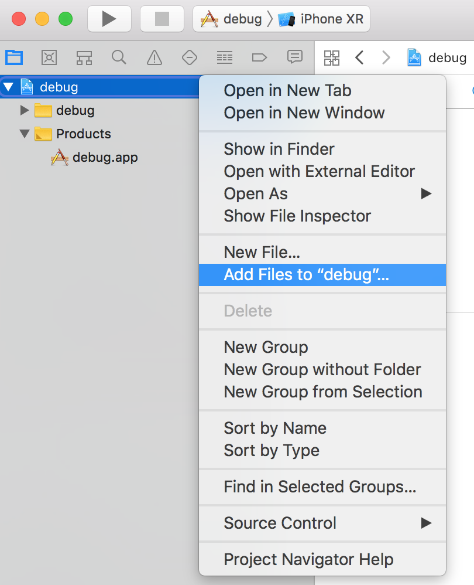Open the Report navigator speech-bubble icon
This screenshot has height=585, width=474.
point(294,57)
